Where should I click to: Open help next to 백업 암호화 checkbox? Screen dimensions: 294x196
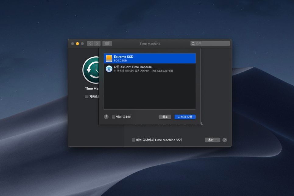click(106, 117)
